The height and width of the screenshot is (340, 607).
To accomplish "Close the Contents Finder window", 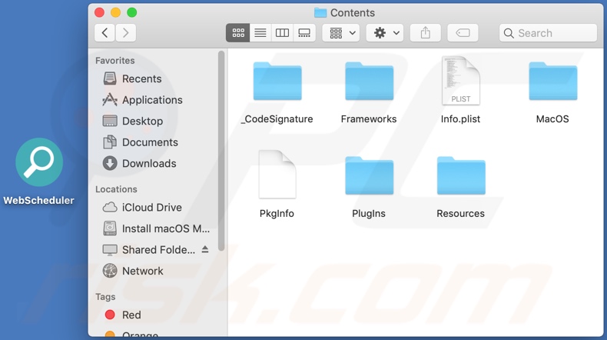I will click(x=99, y=13).
